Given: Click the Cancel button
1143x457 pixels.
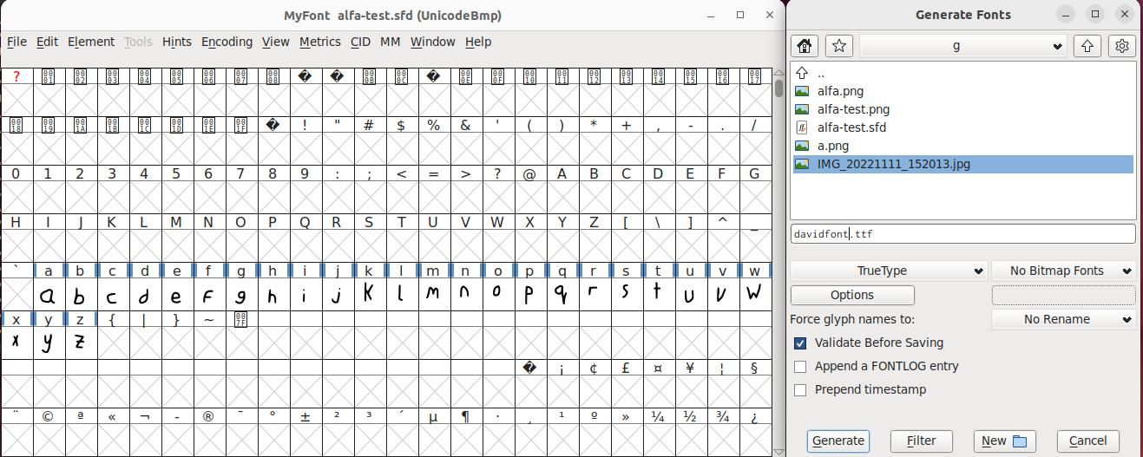Looking at the screenshot, I should [1087, 441].
